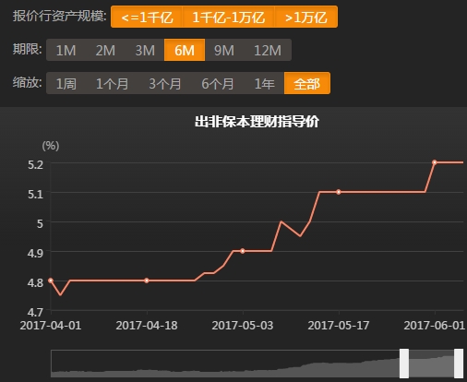Set zoom range to 全部
The width and height of the screenshot is (467, 382).
pyautogui.click(x=307, y=83)
